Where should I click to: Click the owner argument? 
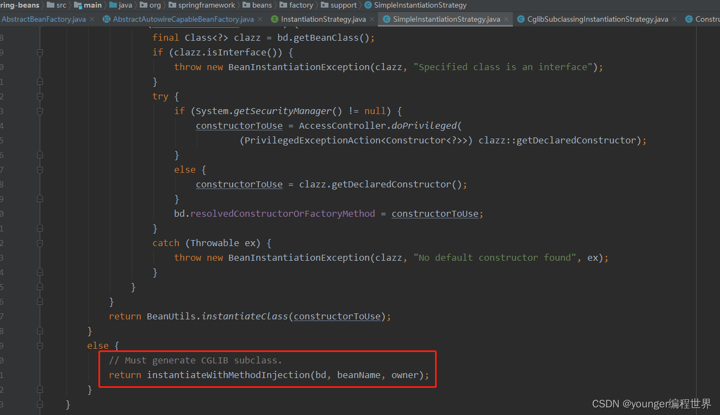pos(405,375)
